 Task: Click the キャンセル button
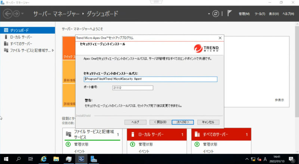pos(208,122)
